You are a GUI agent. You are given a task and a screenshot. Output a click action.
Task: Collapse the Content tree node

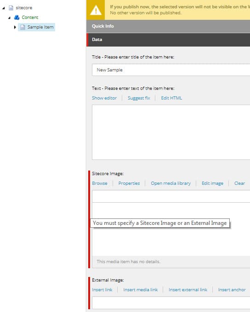tap(9, 18)
